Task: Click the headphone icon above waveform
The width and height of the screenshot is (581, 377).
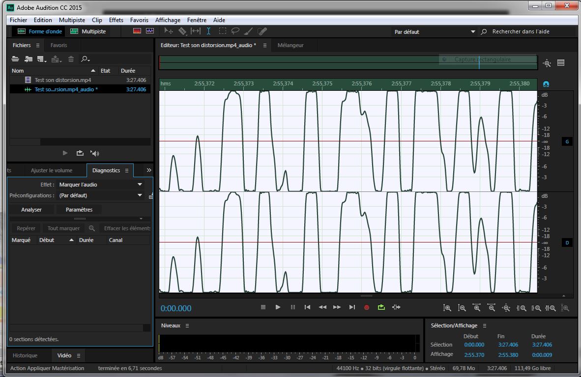Action: pyautogui.click(x=546, y=84)
